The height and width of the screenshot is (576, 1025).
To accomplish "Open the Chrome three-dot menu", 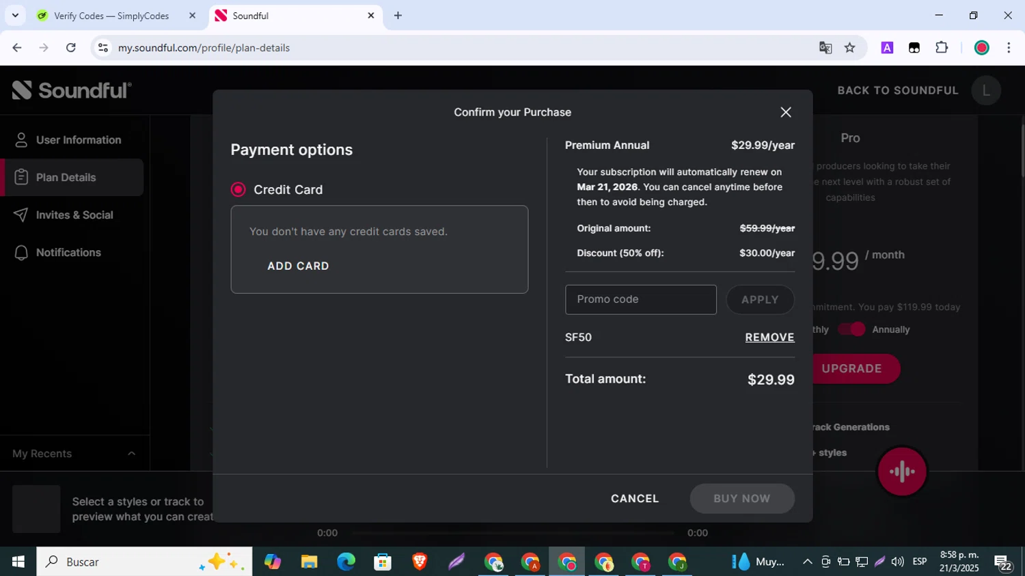I will point(1009,48).
